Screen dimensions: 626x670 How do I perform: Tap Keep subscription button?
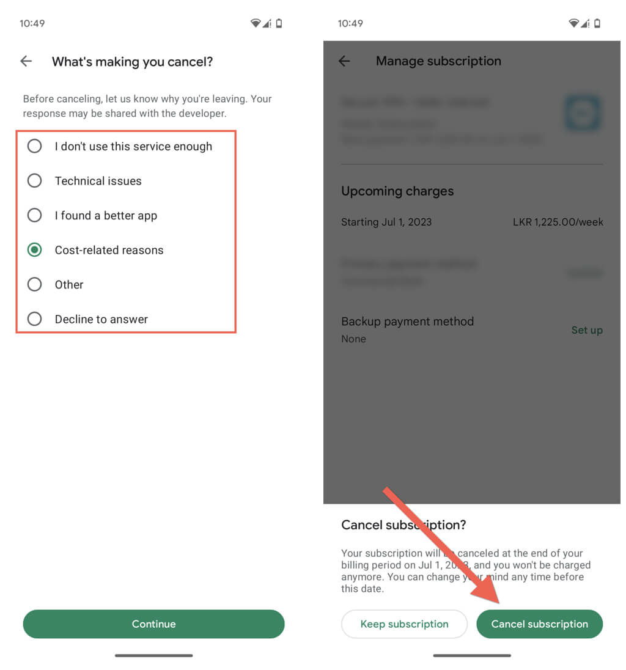click(x=404, y=624)
